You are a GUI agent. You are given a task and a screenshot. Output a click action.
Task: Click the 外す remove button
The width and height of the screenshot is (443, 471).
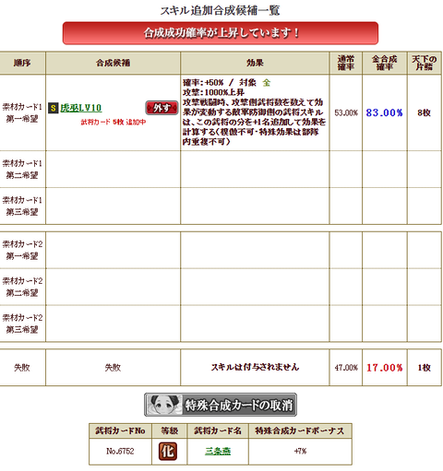pos(162,108)
